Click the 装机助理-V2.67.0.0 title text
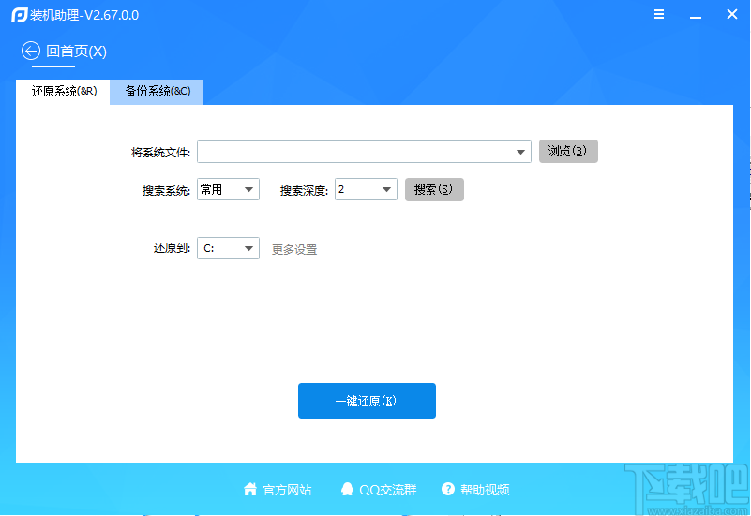 [84, 15]
